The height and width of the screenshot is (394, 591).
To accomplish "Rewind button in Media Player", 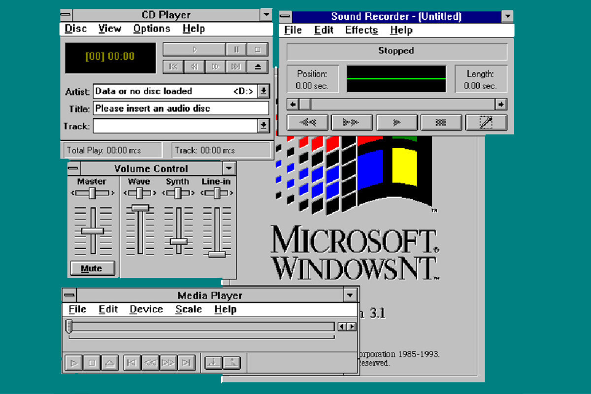I will coord(150,363).
